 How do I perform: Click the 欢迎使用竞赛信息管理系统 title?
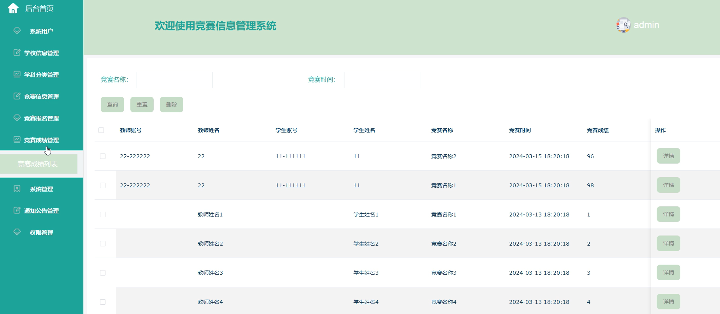216,26
